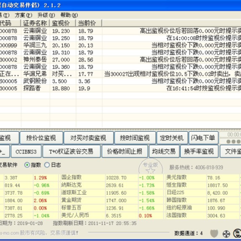Viewport: 241px width, 241px height.
Task: Select the 华谊兄弟 row
Action: (x=120, y=74)
